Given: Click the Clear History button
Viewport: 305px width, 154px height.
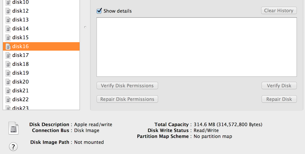Looking at the screenshot, I should tap(279, 11).
